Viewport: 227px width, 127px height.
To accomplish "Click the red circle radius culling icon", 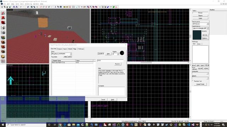I will (x=70, y=7).
